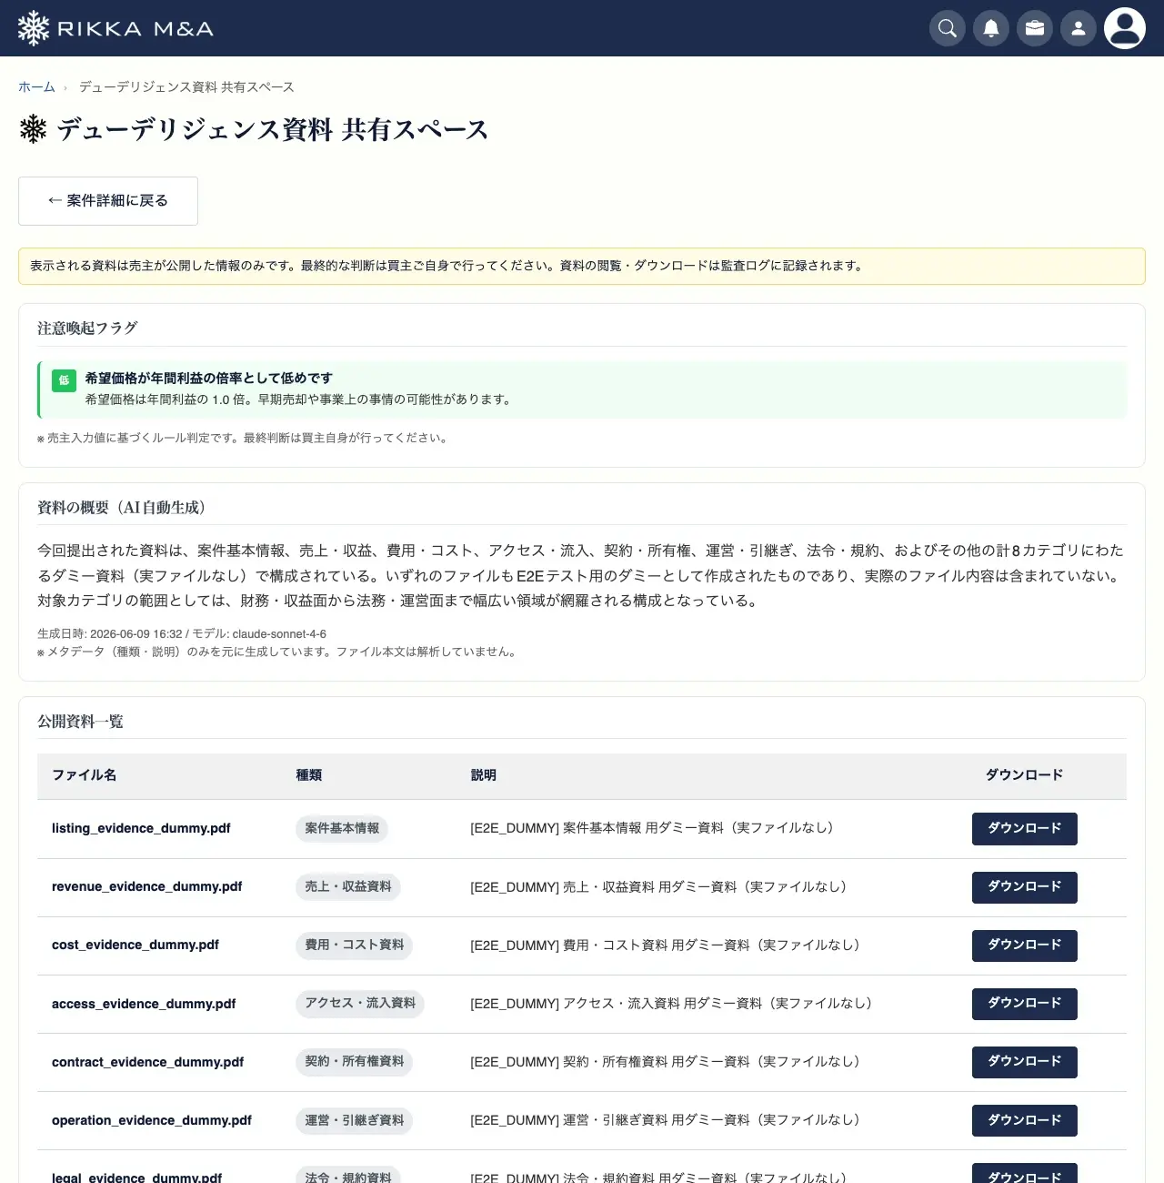This screenshot has width=1164, height=1183.
Task: Click the breadcrumb text デューデリジェンス資料 共有スペース
Action: (186, 87)
